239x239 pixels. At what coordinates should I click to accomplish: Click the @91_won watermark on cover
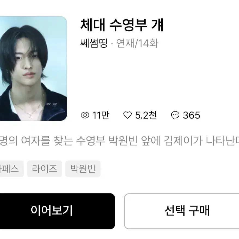52,104
